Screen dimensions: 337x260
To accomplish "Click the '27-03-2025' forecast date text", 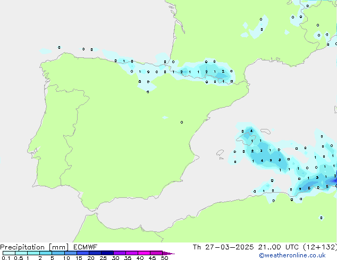I will pyautogui.click(x=229, y=247).
